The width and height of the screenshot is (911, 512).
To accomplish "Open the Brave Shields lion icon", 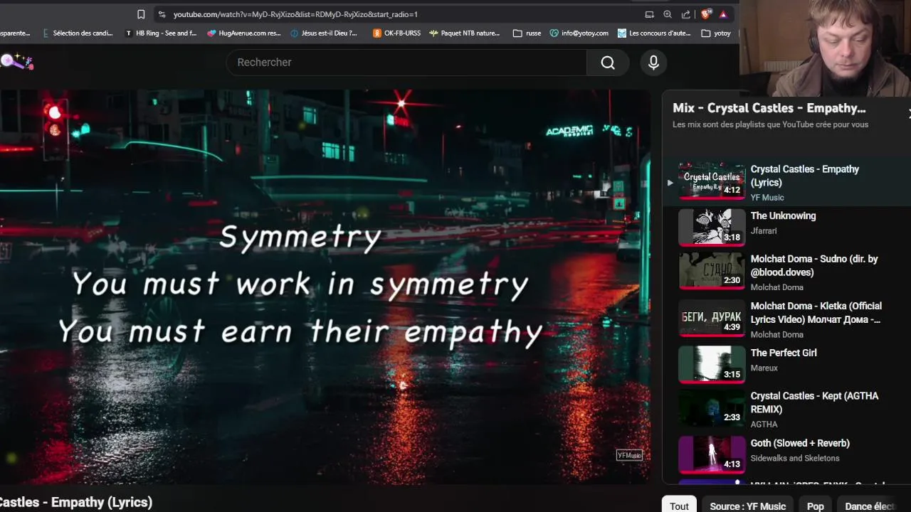I will click(706, 14).
